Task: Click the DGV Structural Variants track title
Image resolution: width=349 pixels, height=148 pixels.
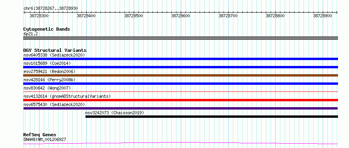Action: 55,50
